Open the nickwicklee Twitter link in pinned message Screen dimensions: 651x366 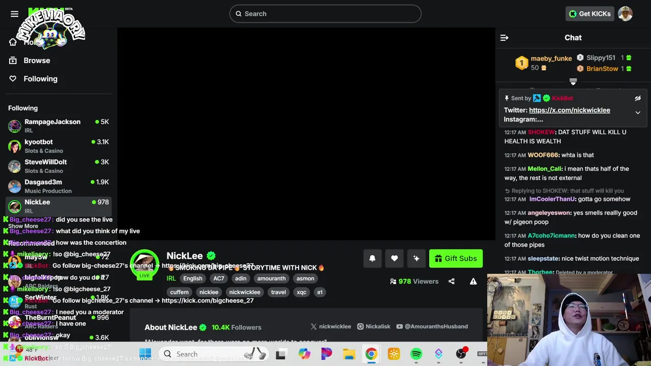[x=569, y=110]
